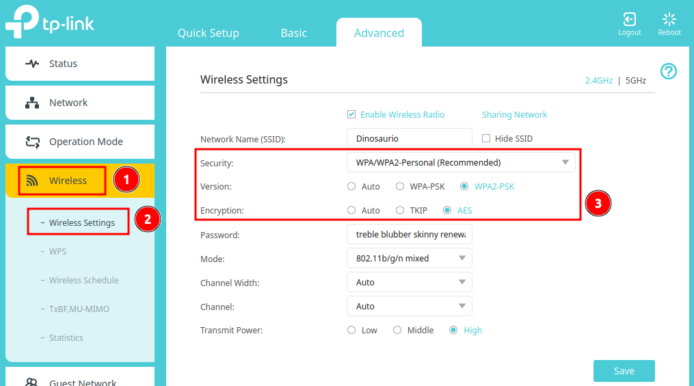Select Auto for Version

coord(351,186)
